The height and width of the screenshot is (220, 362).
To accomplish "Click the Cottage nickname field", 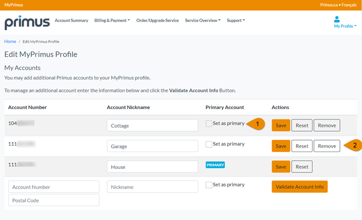I will 153,125.
